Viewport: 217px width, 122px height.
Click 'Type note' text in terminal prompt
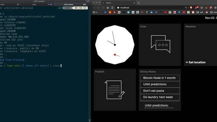[13, 66]
